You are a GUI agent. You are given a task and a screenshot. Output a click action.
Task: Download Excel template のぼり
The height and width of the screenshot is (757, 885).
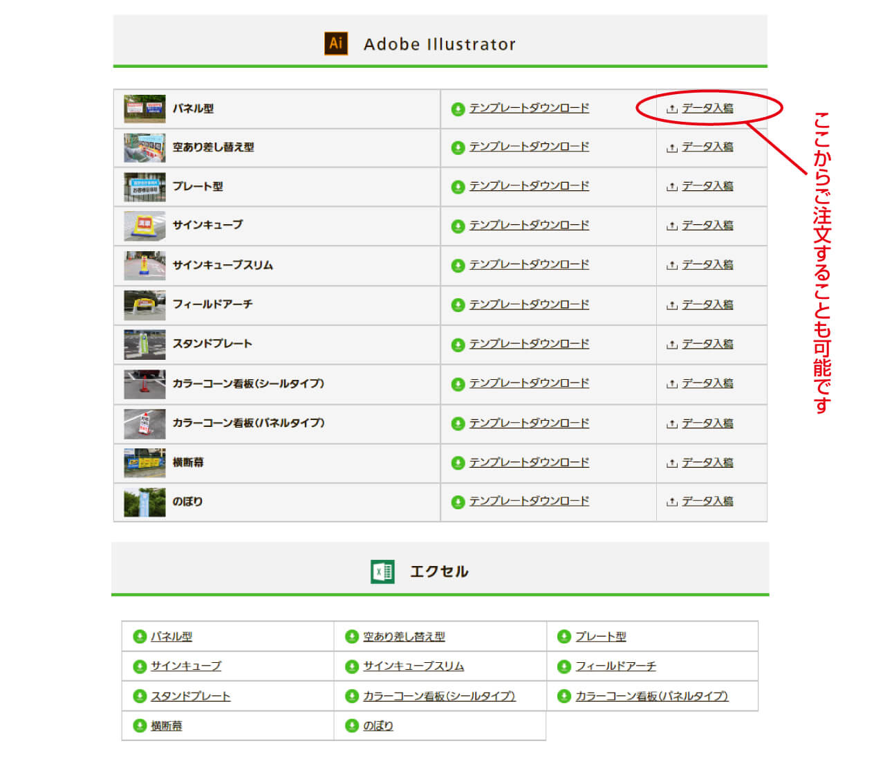(x=378, y=726)
